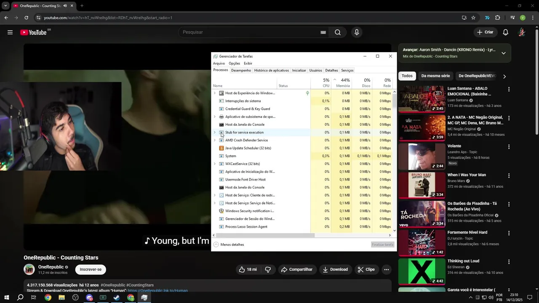Click Criar button in YouTube header
The width and height of the screenshot is (539, 303).
click(x=485, y=32)
